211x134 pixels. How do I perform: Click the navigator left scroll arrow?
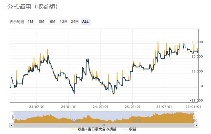12,125
